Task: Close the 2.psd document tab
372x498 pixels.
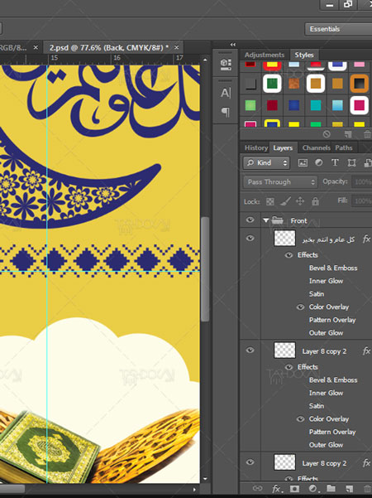Action: (177, 47)
